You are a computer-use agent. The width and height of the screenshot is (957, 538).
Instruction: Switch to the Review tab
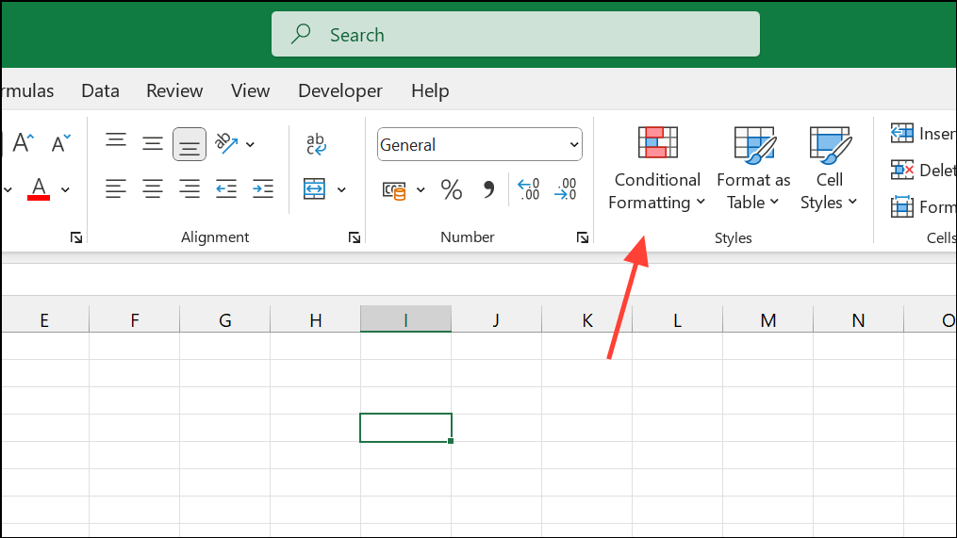coord(174,91)
